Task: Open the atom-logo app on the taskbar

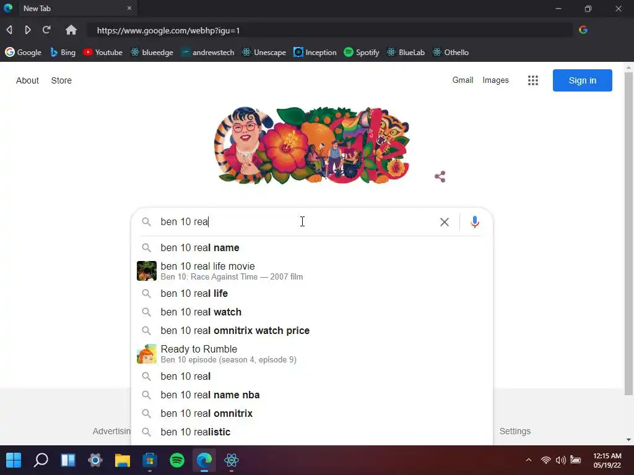Action: 232,460
